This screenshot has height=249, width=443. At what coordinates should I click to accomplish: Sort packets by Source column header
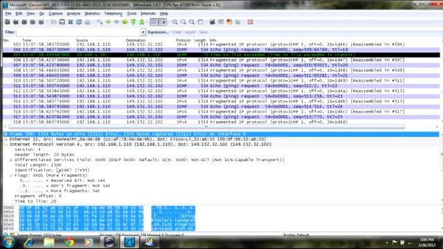coord(82,40)
